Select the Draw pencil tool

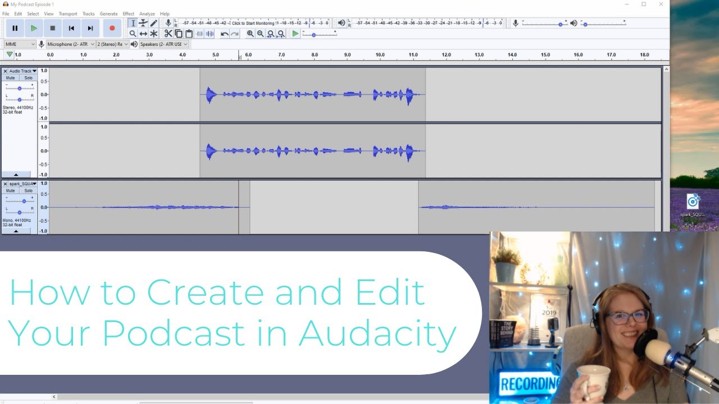[x=153, y=23]
